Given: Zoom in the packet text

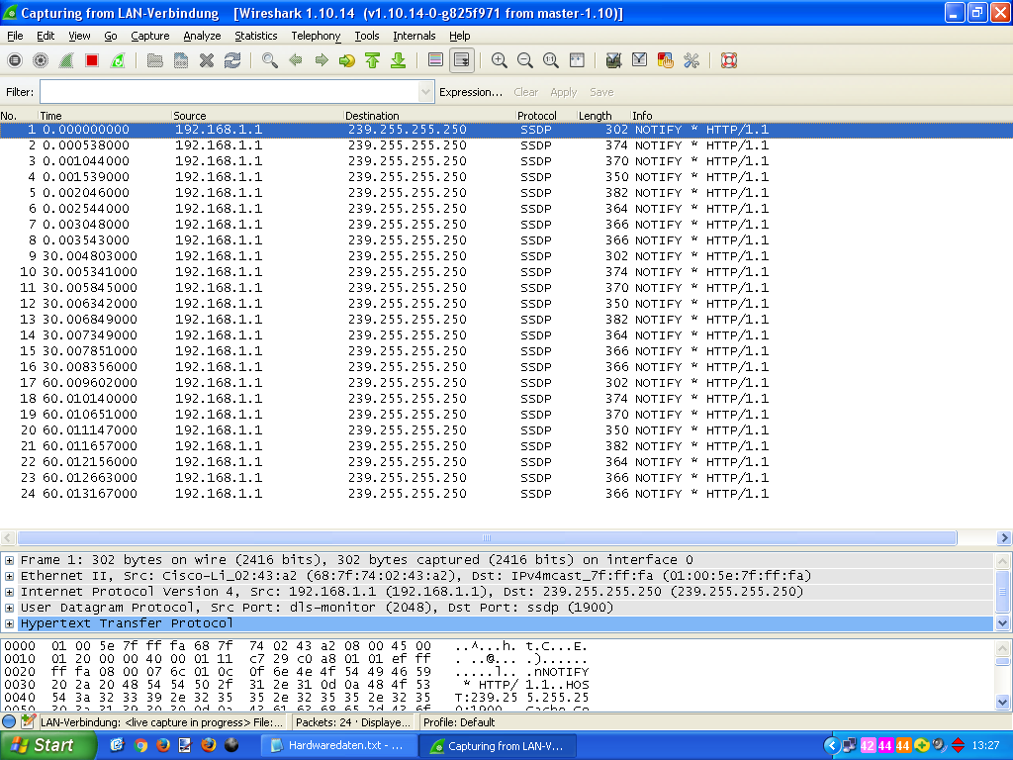Looking at the screenshot, I should [x=499, y=60].
